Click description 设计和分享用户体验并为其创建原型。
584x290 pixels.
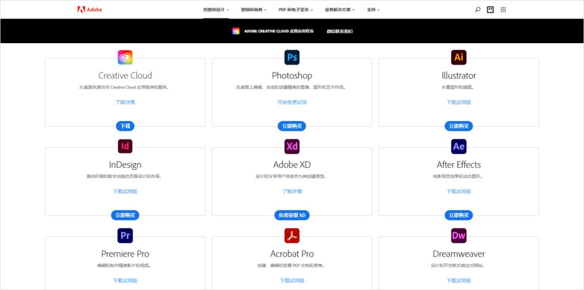tap(292, 177)
